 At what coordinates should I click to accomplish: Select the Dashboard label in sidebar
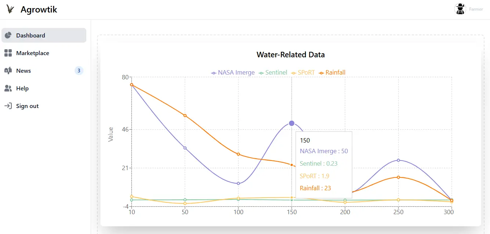[x=30, y=35]
